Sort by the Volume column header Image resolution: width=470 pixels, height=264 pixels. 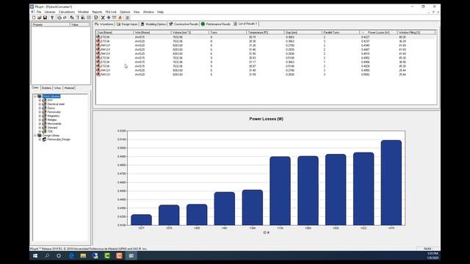click(189, 32)
